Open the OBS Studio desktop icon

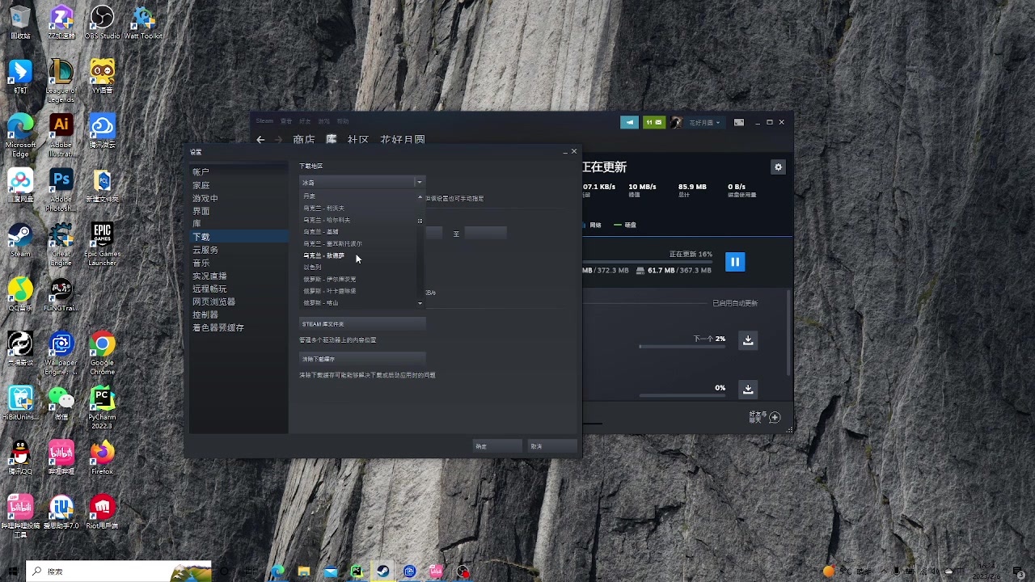click(x=102, y=22)
